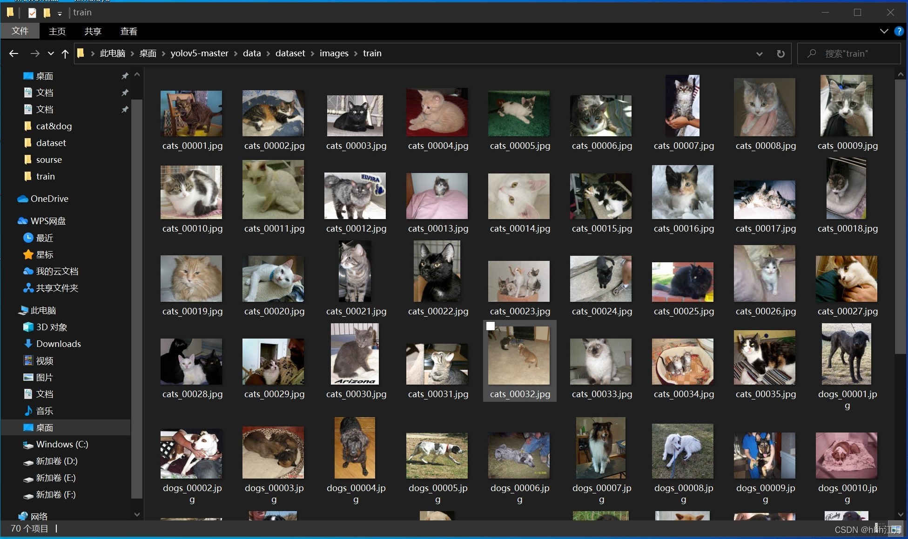Open the address bar history dropdown
Image resolution: width=908 pixels, height=539 pixels.
click(759, 53)
